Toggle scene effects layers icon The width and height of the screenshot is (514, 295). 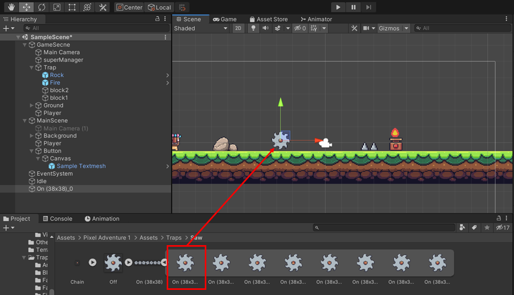click(278, 28)
